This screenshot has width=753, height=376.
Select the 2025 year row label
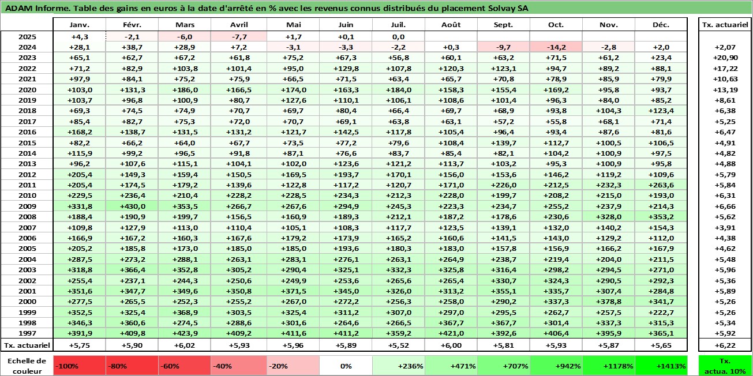27,36
